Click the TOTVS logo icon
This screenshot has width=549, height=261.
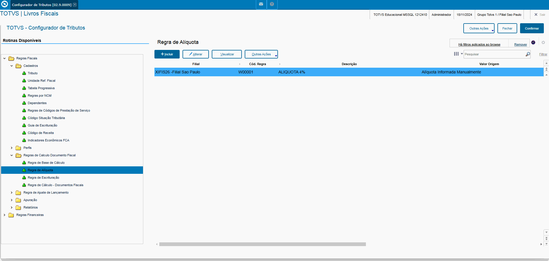click(x=5, y=4)
